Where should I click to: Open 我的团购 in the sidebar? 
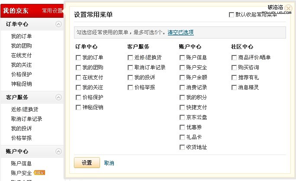click(x=21, y=46)
